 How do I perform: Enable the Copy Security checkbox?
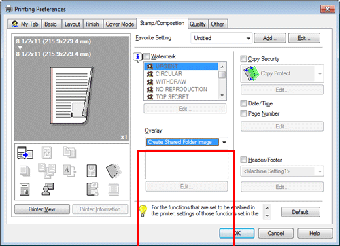243,58
